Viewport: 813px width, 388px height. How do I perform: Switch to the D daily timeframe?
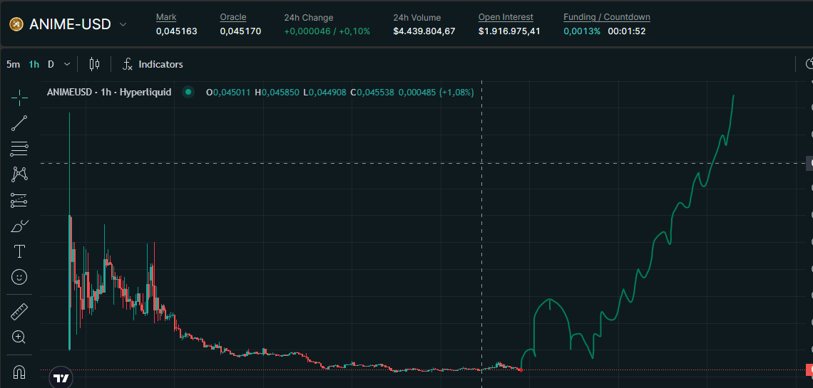tap(51, 64)
